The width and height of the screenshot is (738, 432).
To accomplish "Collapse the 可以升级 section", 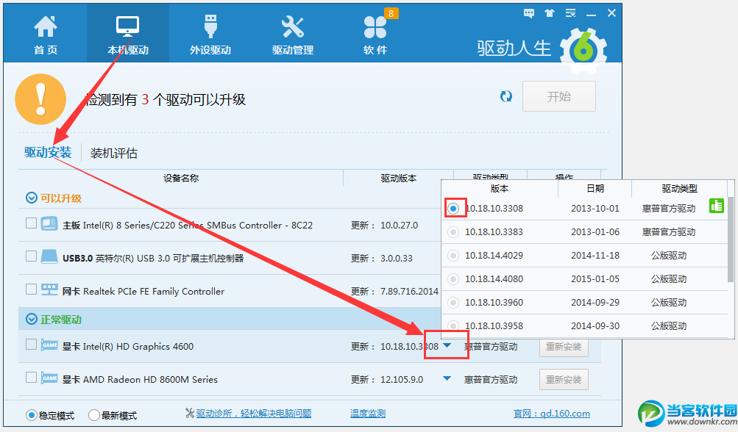I will pos(32,198).
